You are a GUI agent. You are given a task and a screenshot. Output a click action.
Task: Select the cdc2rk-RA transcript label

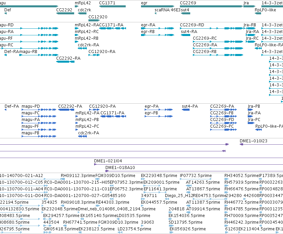tap(88, 45)
